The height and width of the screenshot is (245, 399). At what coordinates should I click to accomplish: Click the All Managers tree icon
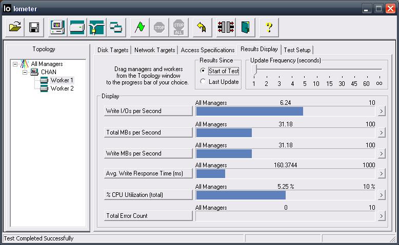point(25,64)
